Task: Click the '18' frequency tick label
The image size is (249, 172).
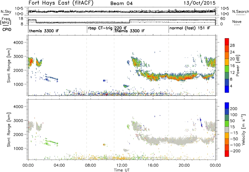Action: (x=21, y=19)
